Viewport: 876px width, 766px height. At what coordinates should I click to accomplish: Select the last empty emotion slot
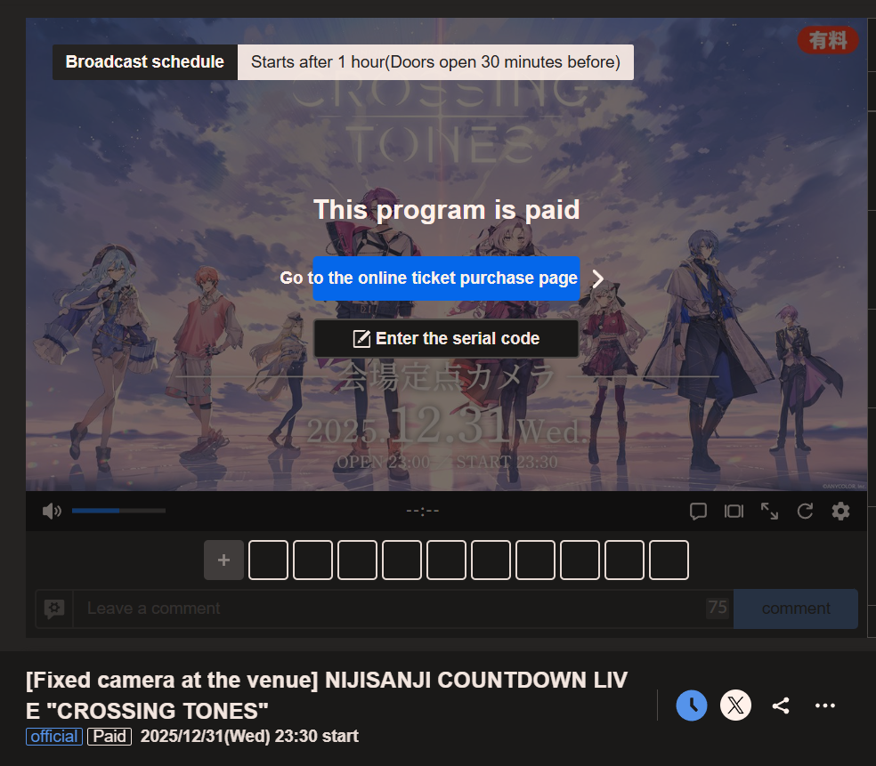[669, 560]
